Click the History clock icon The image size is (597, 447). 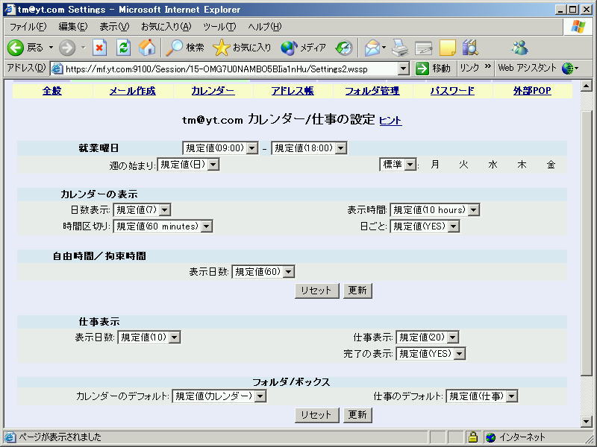click(x=343, y=48)
